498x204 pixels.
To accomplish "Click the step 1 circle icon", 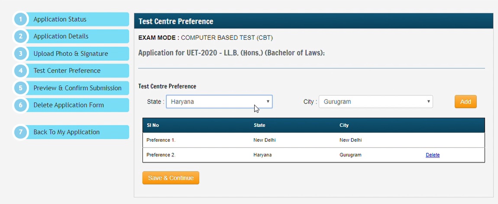I will (20, 19).
